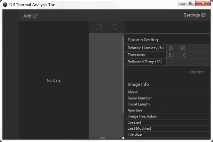Screen dimensions: 213x142
Task: Click the refresh arrows icon
Action: [x=115, y=27]
